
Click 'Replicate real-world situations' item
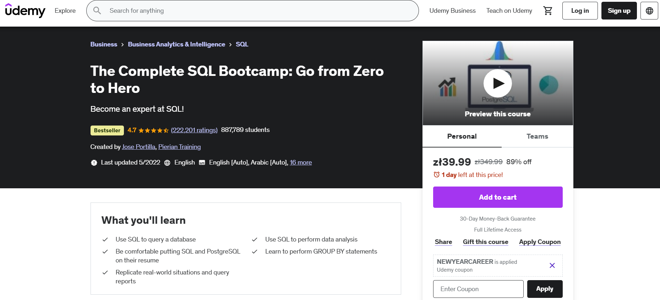point(172,277)
